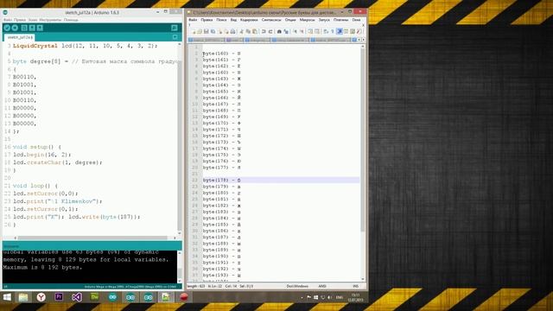Open the Опции menu in Notepad++

coord(290,20)
